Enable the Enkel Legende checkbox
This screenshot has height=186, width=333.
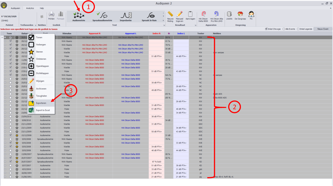point(298,29)
